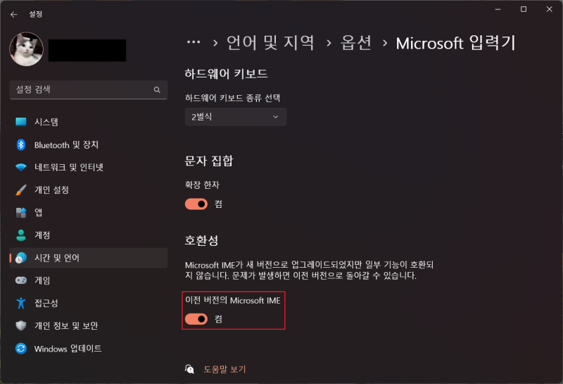
Task: Close the 설정 window
Action: [550, 9]
